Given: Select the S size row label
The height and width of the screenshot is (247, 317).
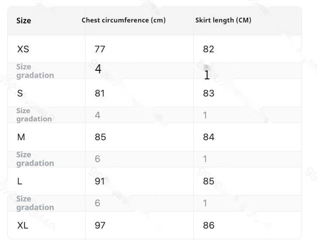Looking at the screenshot, I should 20,93.
